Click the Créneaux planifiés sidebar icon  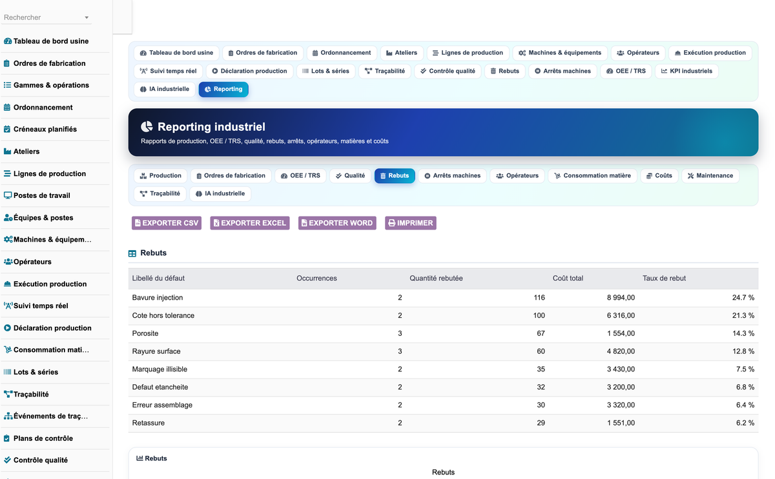(x=7, y=129)
